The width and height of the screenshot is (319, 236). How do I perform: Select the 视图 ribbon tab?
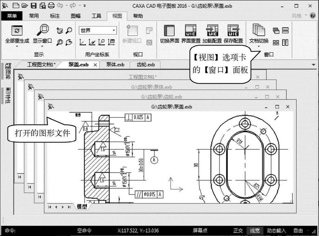(117, 16)
